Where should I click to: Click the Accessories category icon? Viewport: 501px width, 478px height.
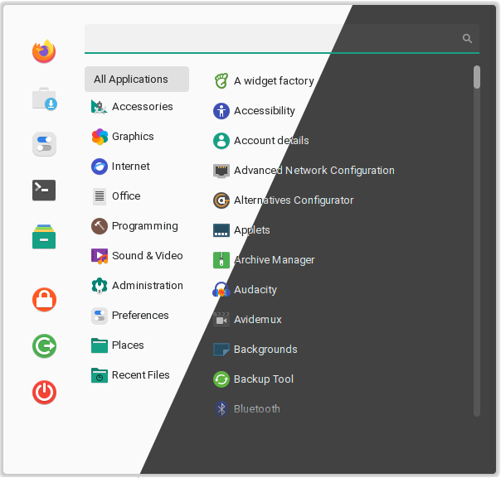[99, 107]
